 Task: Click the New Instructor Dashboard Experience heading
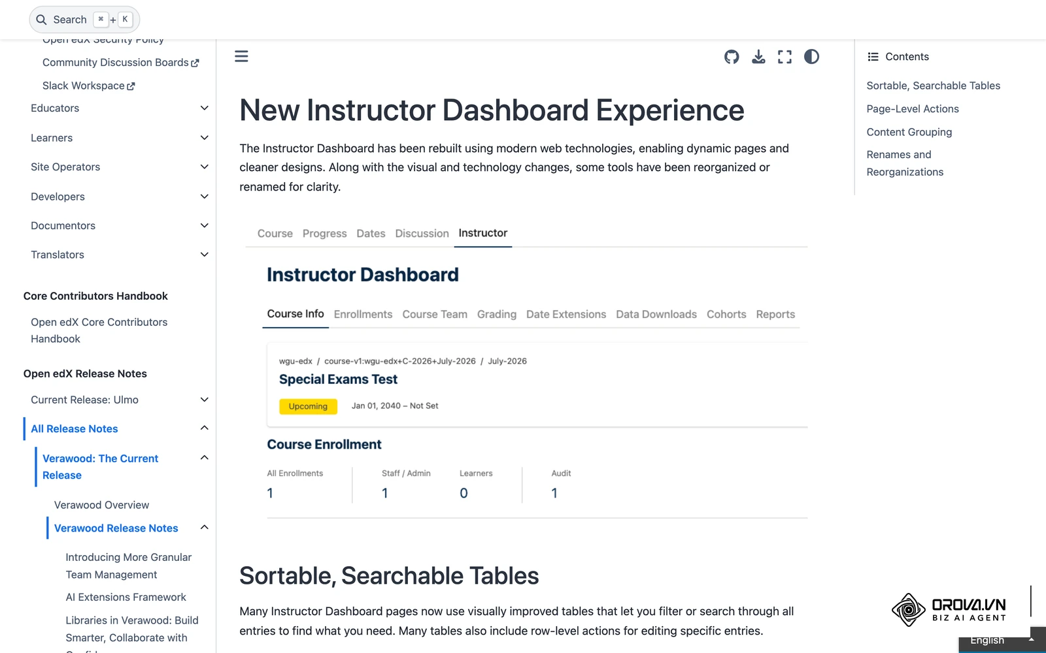(x=492, y=110)
